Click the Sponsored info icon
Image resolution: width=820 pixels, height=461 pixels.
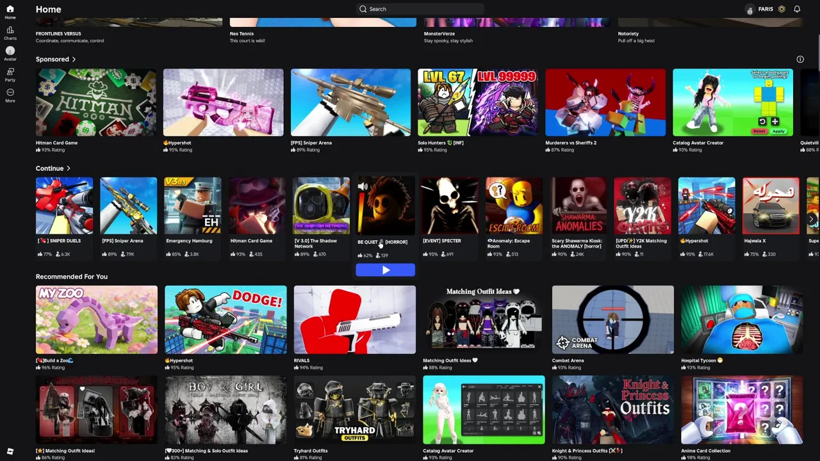[x=800, y=59]
